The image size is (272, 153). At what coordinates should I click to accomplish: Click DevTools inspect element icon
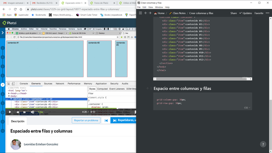tap(8, 84)
